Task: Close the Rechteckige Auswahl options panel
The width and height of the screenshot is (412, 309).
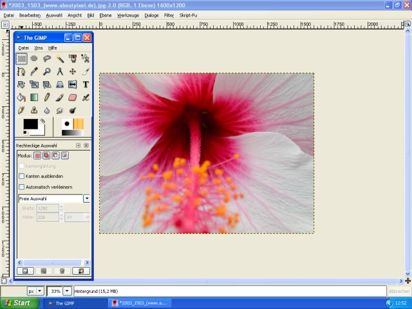Action: pyautogui.click(x=86, y=145)
